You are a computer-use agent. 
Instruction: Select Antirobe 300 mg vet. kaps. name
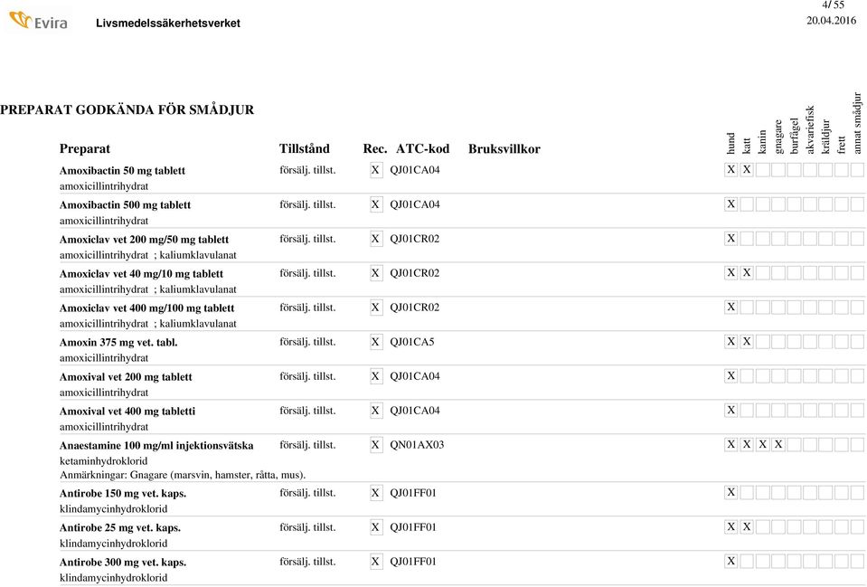(123, 562)
